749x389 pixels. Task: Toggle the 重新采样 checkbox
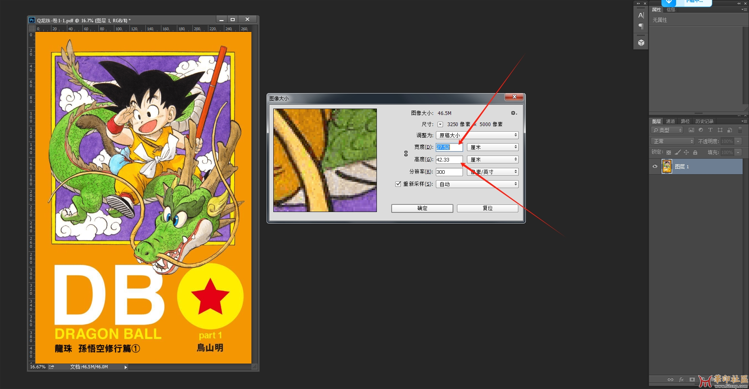[398, 184]
